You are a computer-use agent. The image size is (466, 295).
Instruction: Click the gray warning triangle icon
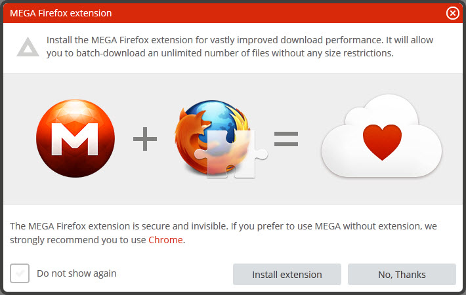[x=27, y=47]
